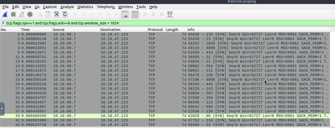The height and width of the screenshot is (128, 335).
Task: Jump to the last packet
Action: point(116,15)
